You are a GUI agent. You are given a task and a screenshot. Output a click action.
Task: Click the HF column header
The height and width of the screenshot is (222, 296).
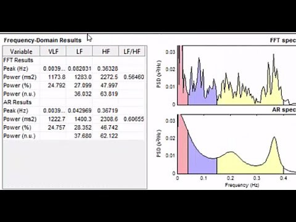106,51
